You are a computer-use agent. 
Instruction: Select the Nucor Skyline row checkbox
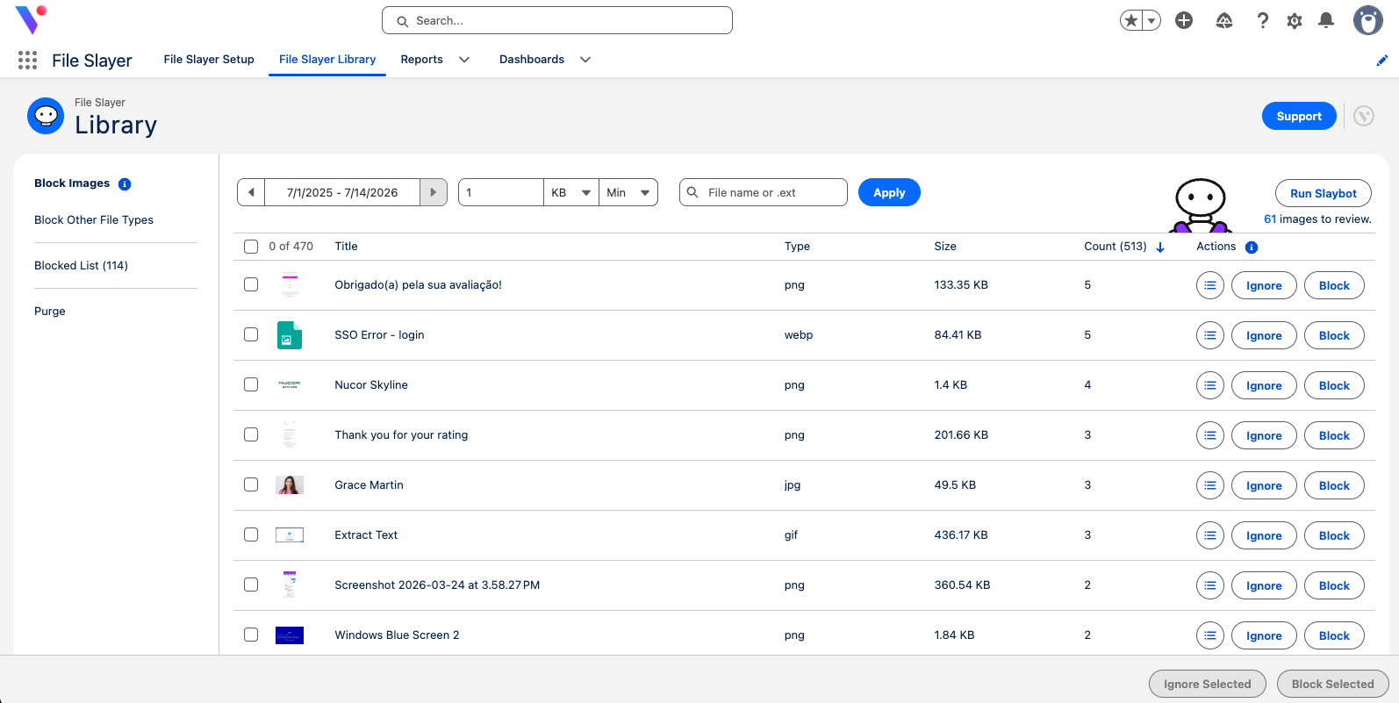click(x=251, y=384)
